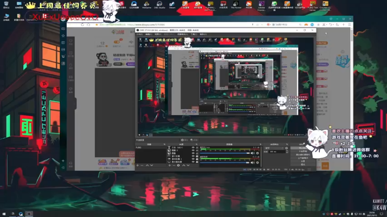Toggle lock on the display capture source
This screenshot has width=387, height=217.
(197, 162)
